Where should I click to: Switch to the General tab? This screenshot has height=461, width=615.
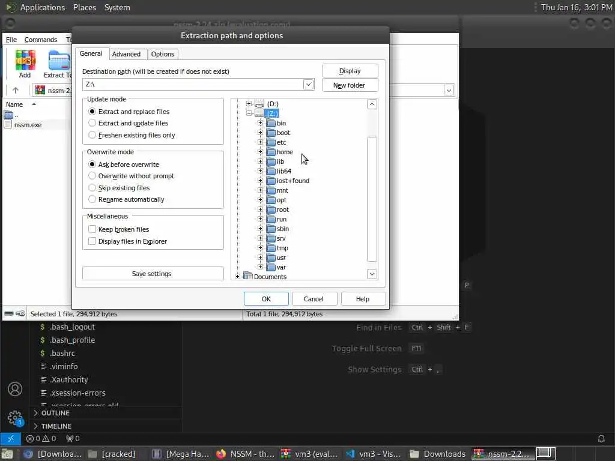(91, 53)
